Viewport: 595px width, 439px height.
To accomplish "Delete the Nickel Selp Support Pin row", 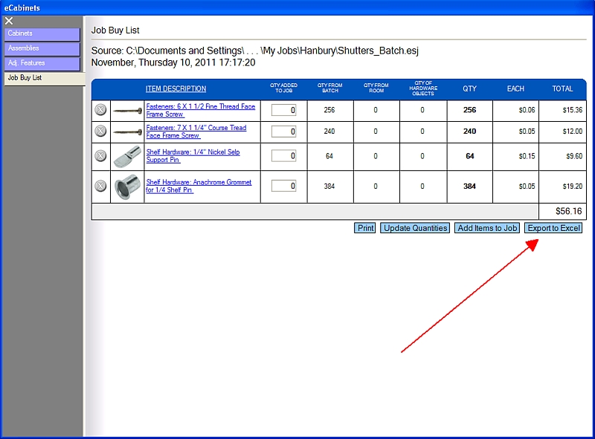I will 101,156.
